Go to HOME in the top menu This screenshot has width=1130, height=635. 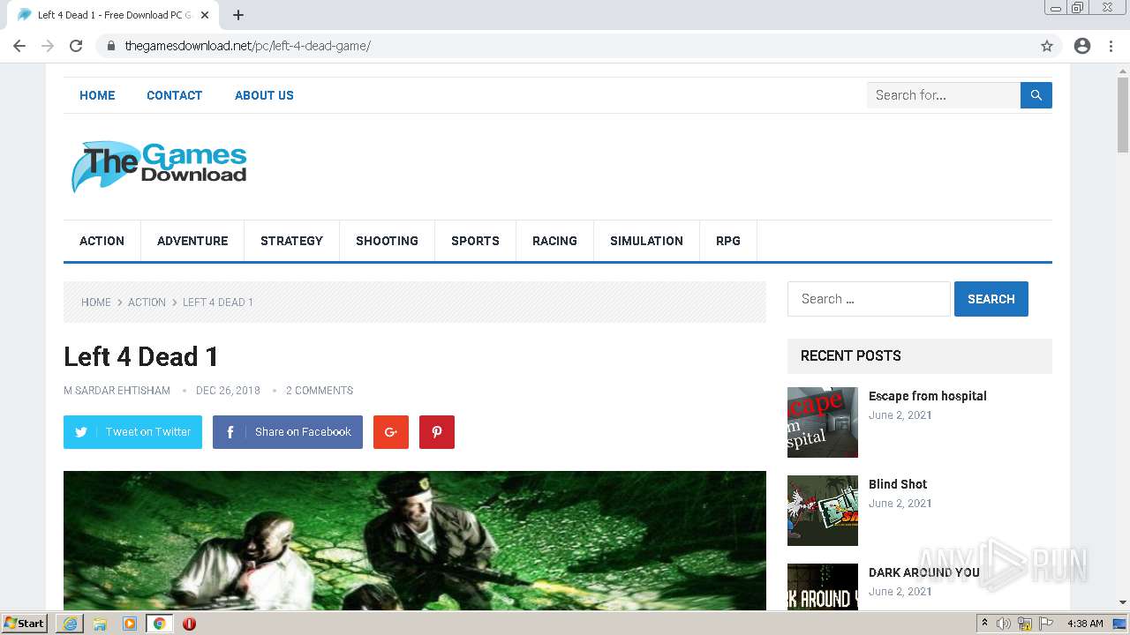pos(97,95)
